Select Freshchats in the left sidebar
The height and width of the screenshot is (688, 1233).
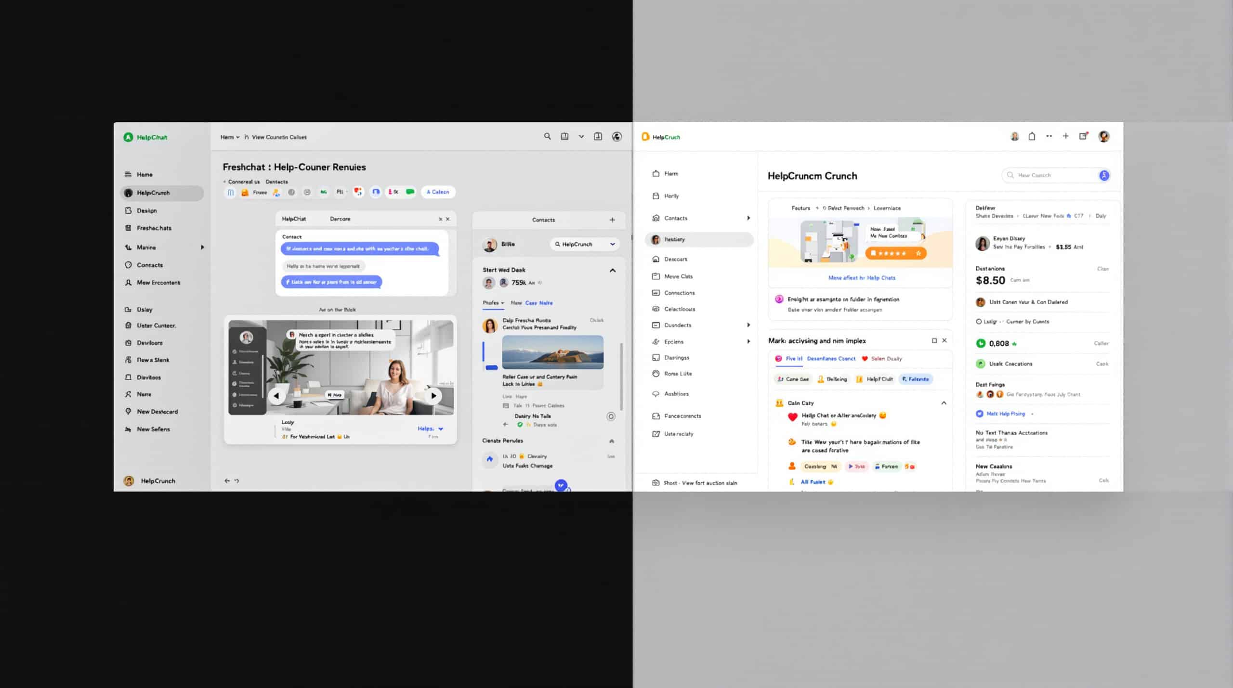tap(154, 228)
